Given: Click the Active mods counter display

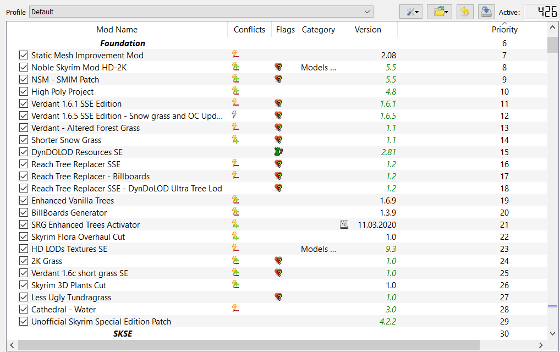Looking at the screenshot, I should 541,12.
